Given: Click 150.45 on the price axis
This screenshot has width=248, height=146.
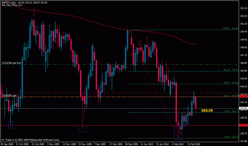Looking at the screenshot, I should [244, 32].
